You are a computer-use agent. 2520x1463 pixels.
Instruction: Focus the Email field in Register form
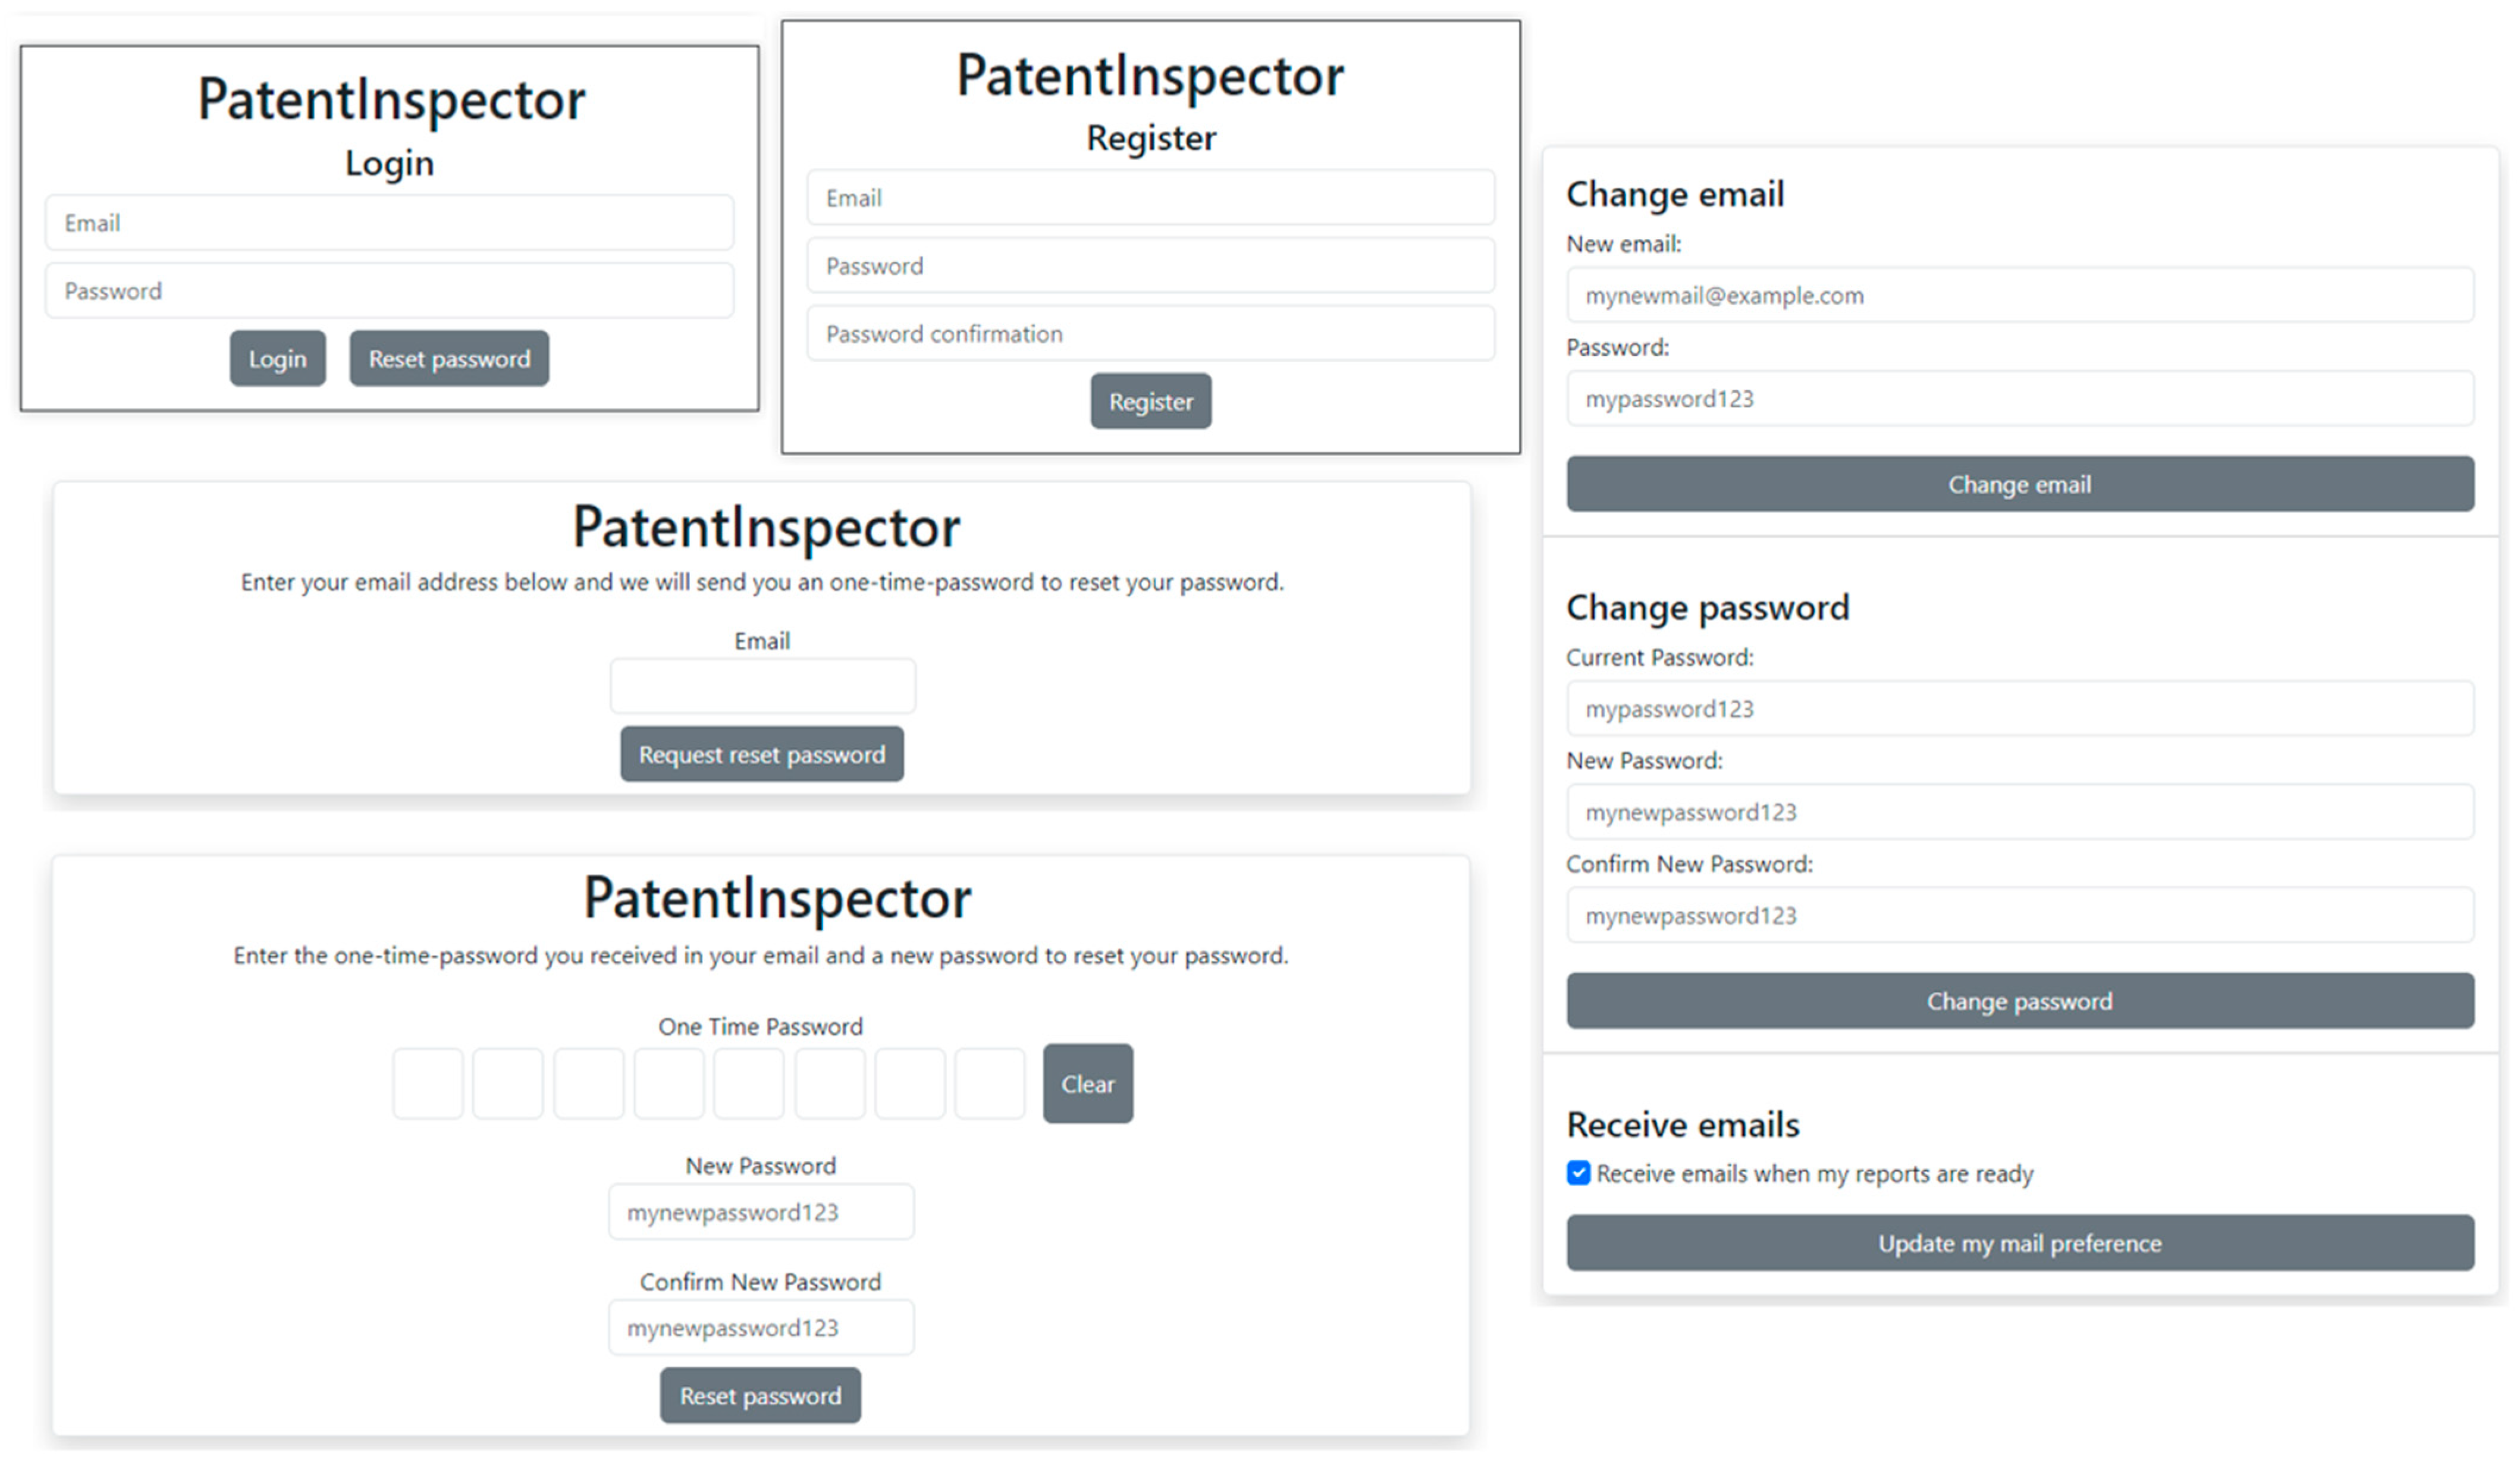[x=1150, y=197]
